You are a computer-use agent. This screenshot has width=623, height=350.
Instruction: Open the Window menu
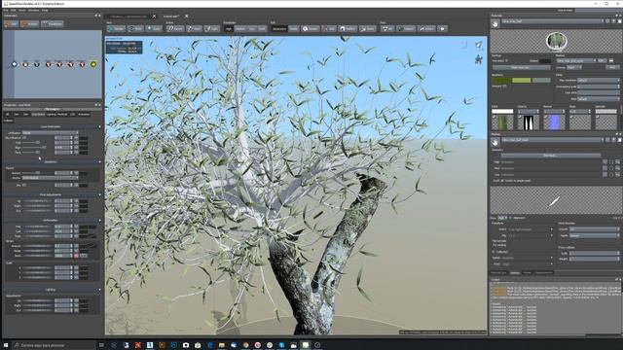coord(33,11)
